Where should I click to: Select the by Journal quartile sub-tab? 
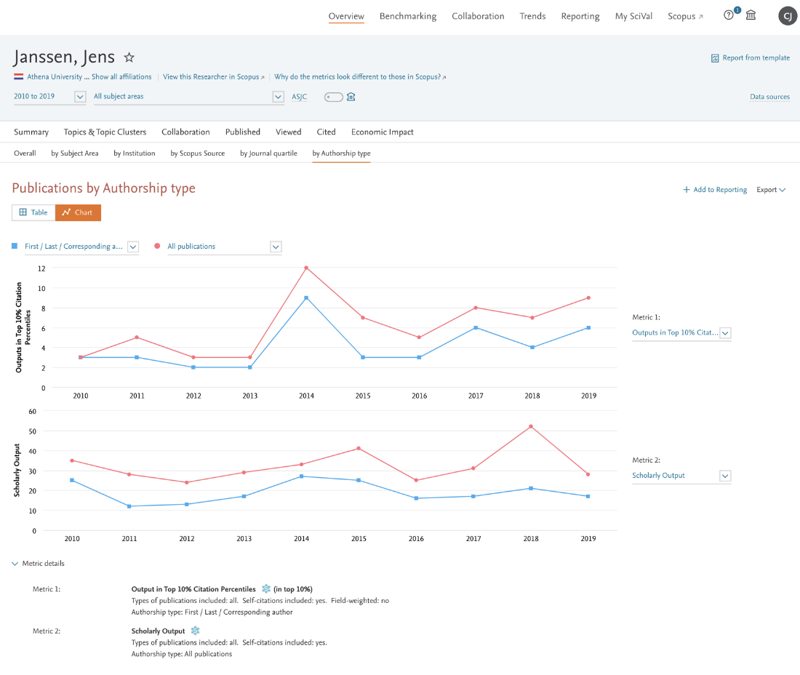tap(268, 153)
